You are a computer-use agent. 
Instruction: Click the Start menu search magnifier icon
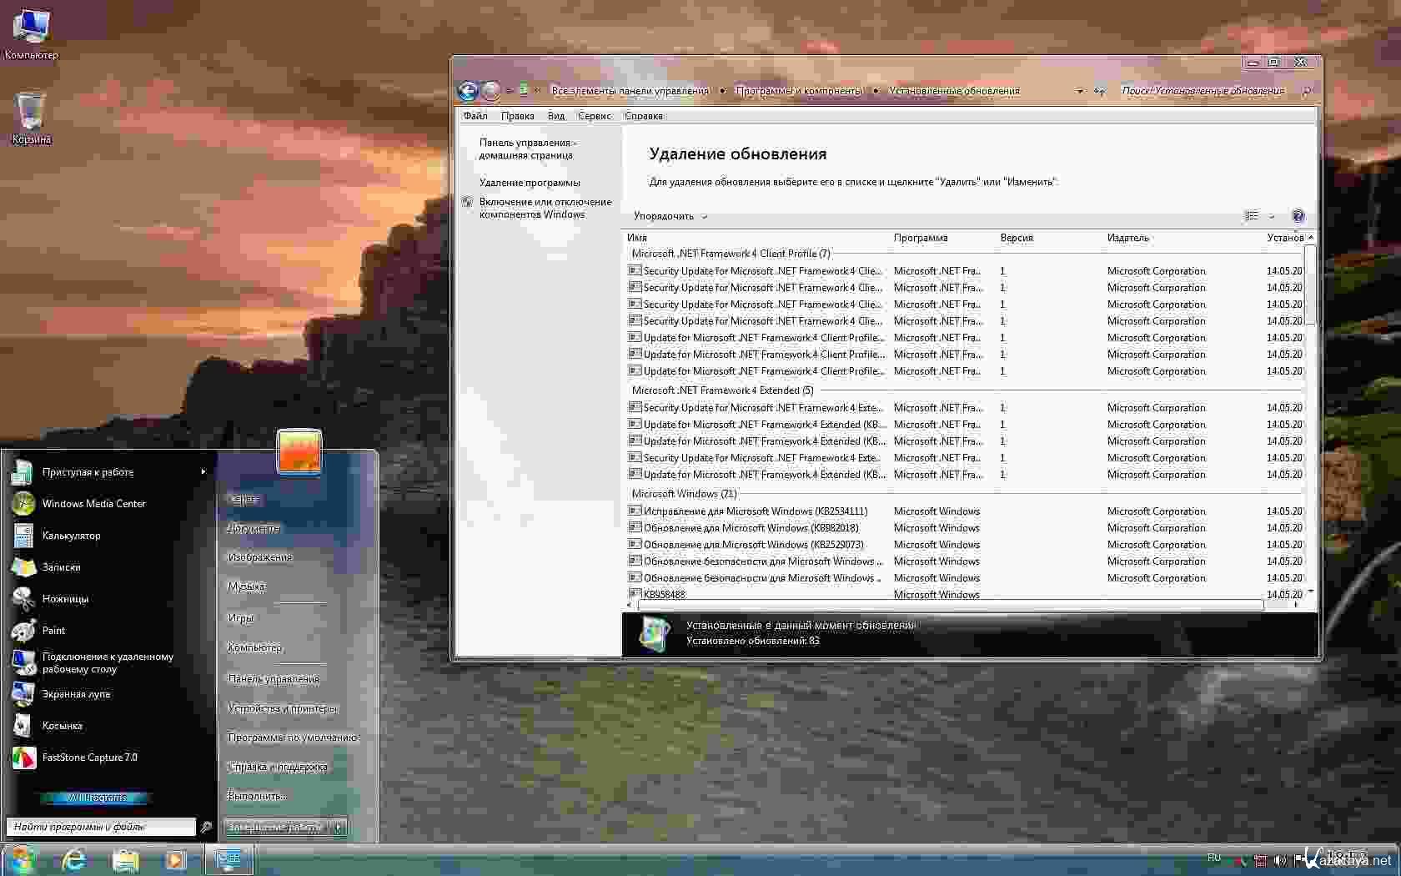pos(206,827)
